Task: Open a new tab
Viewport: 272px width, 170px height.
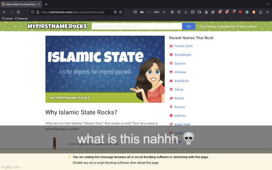Action: coord(46,4)
